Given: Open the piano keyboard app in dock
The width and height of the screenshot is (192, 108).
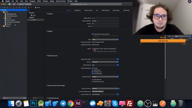Looking at the screenshot, I should point(155,103).
